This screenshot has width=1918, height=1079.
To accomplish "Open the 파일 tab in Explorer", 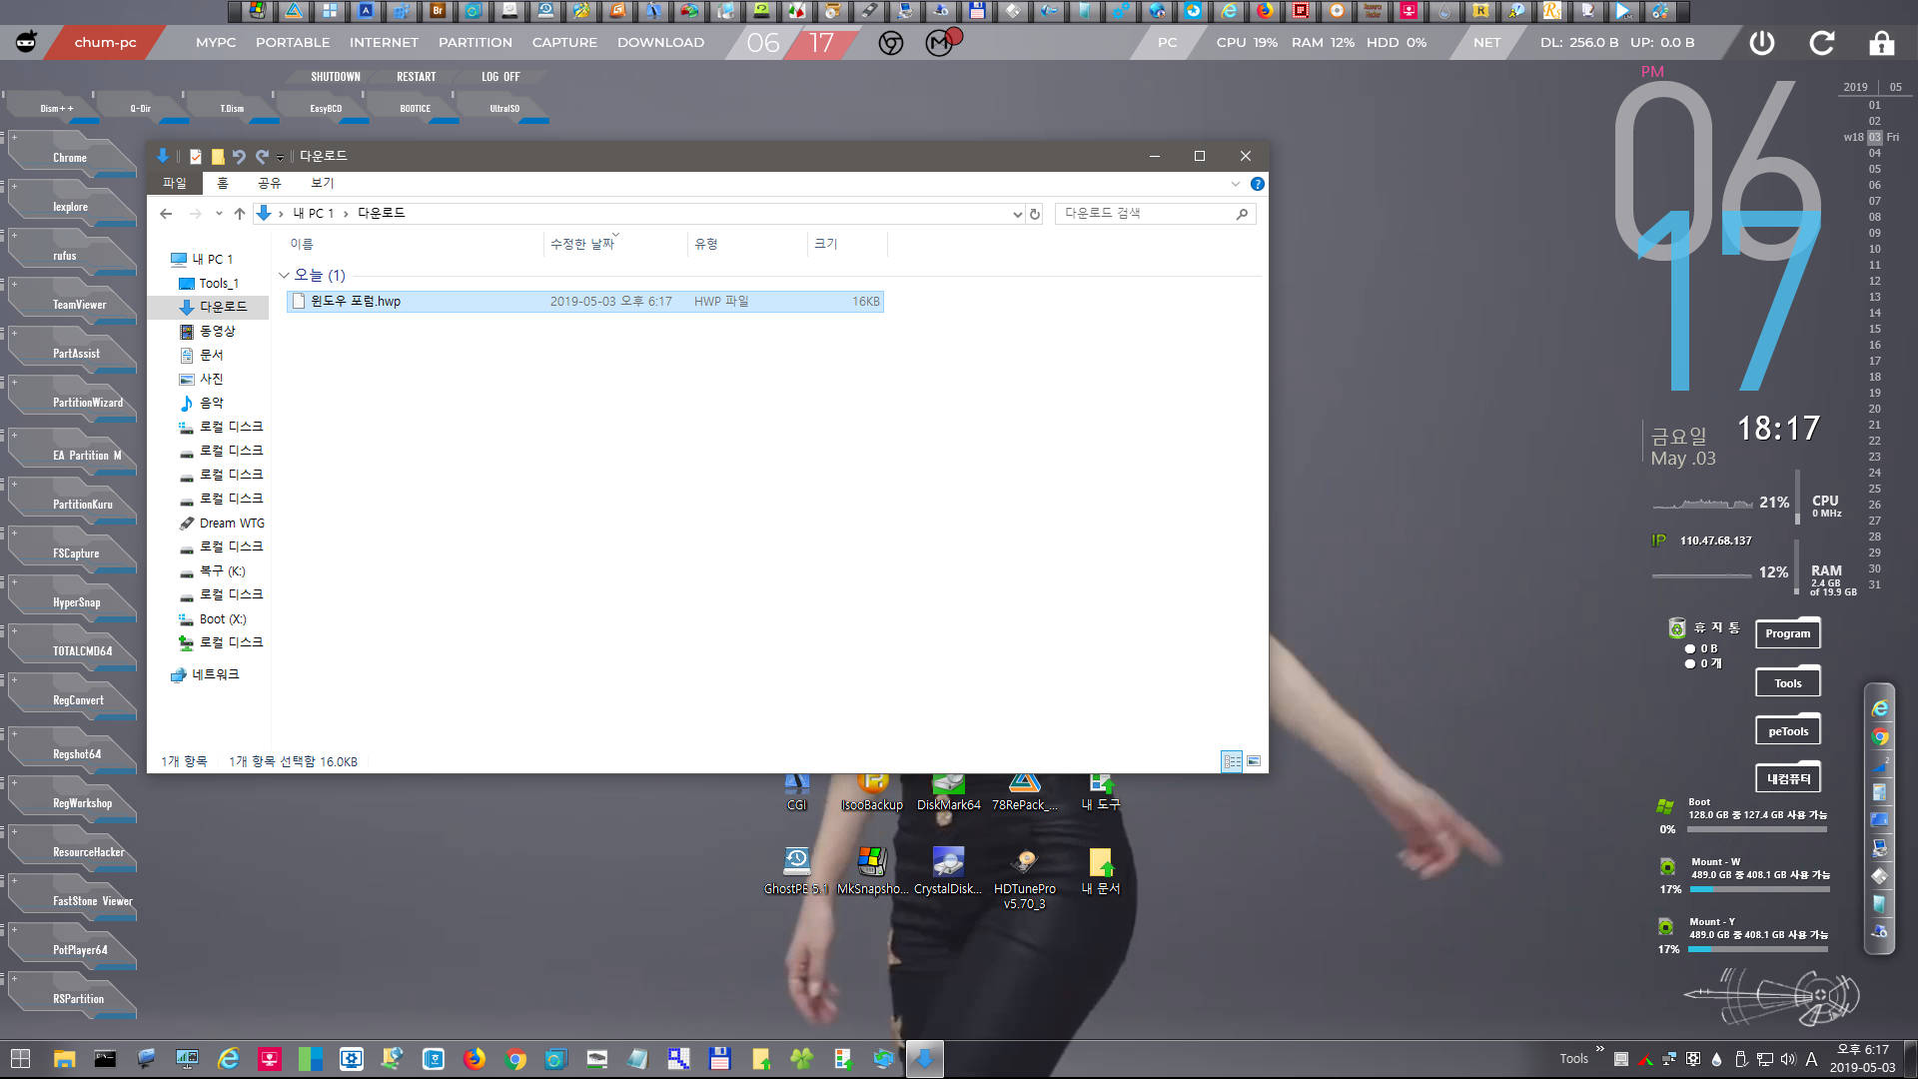I will [x=175, y=183].
